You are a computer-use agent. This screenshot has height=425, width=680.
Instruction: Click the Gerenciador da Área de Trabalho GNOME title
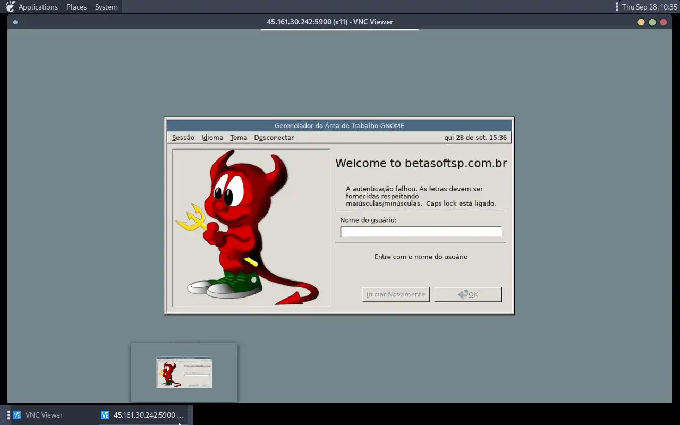point(339,126)
